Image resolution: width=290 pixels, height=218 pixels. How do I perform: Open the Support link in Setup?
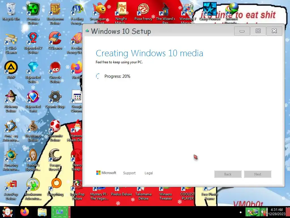[129, 173]
